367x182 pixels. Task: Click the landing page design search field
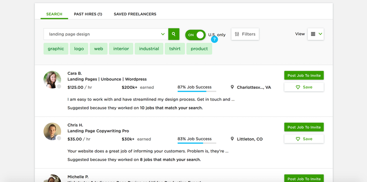click(103, 34)
